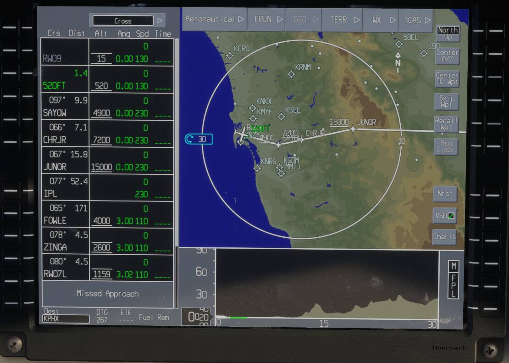
Task: Click the Skip Wpt button
Action: coord(447,101)
